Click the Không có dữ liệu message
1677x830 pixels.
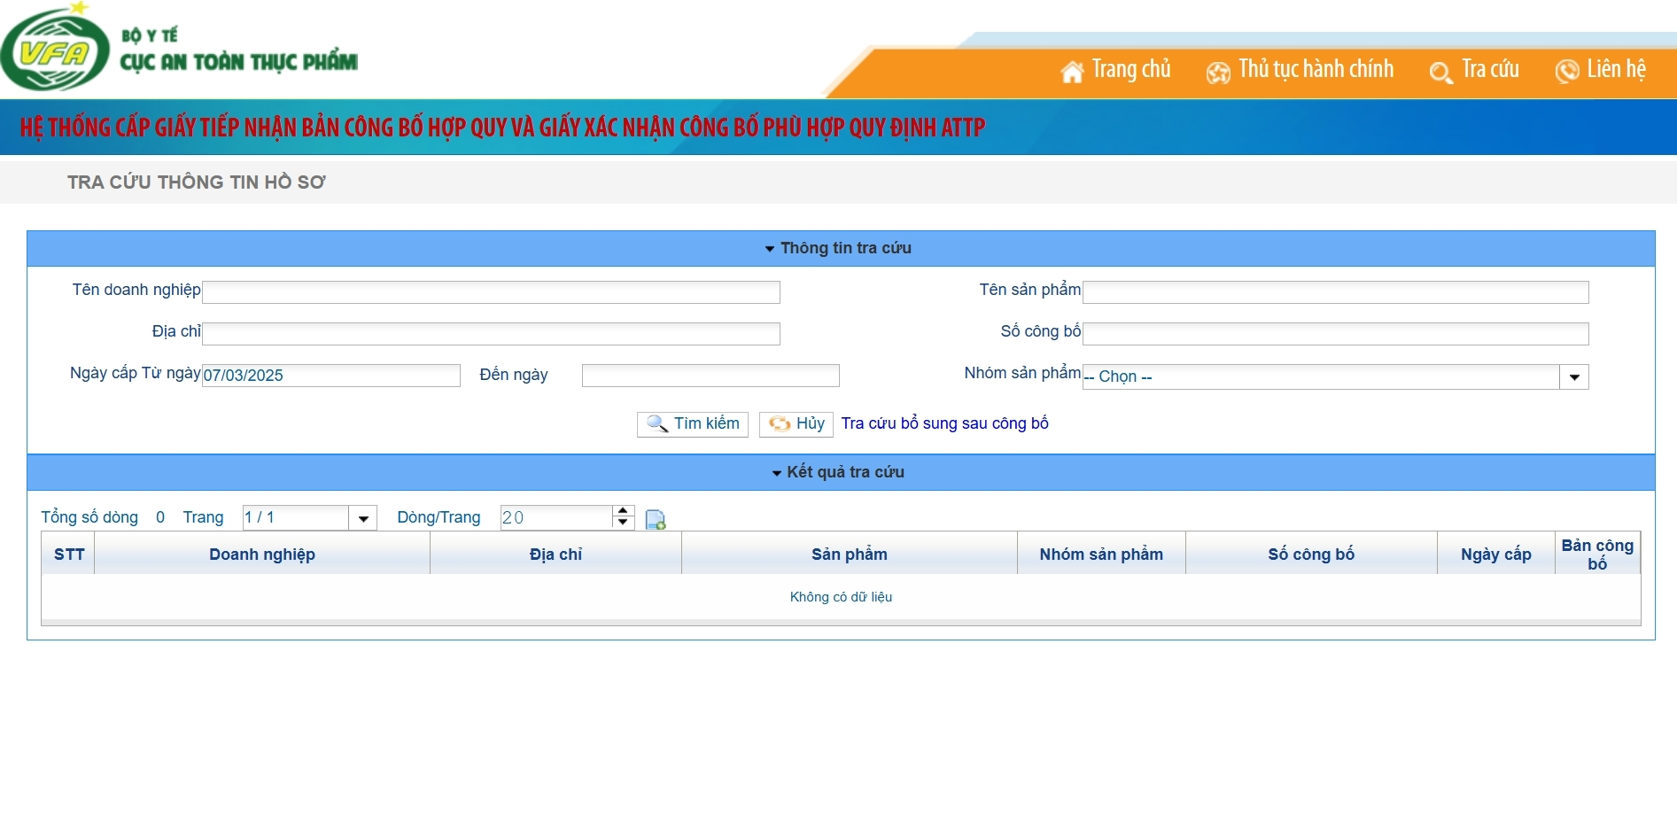pyautogui.click(x=841, y=597)
